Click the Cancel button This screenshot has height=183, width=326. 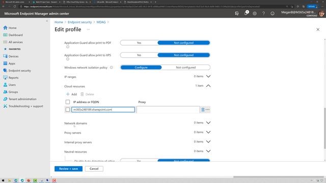[x=94, y=169]
